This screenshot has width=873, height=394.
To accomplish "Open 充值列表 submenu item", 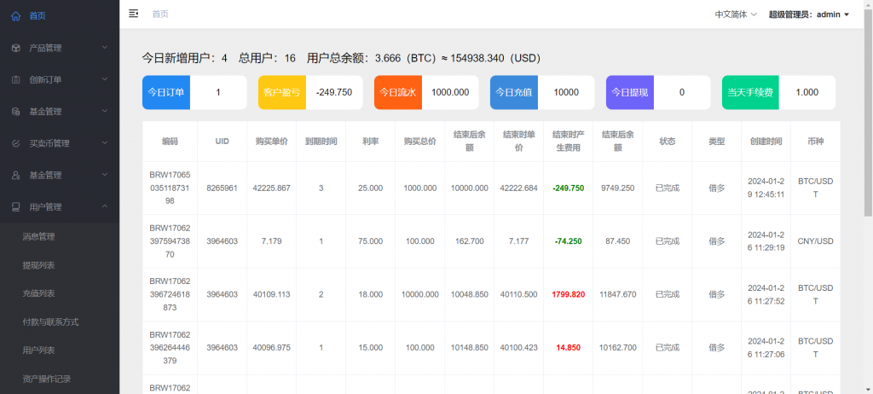I will click(38, 293).
